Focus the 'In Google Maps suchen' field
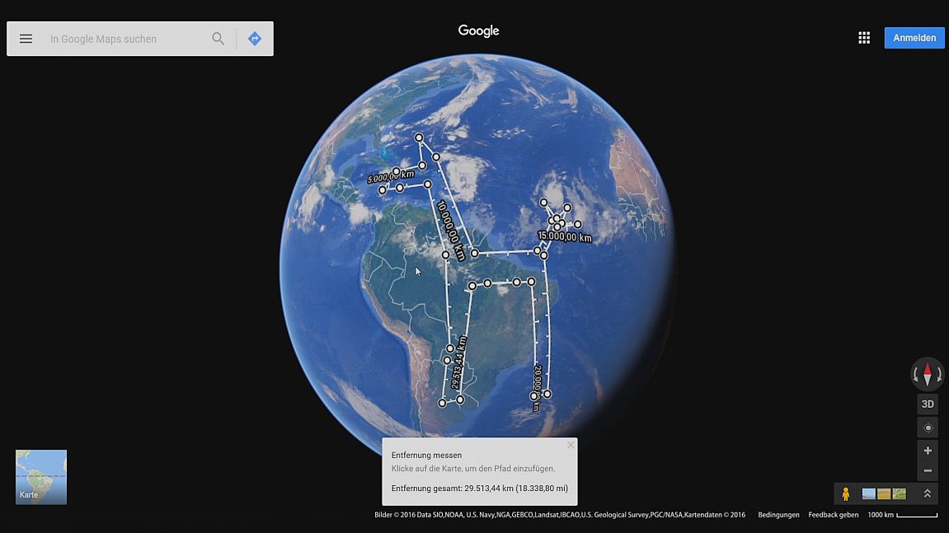949x533 pixels. coord(124,39)
